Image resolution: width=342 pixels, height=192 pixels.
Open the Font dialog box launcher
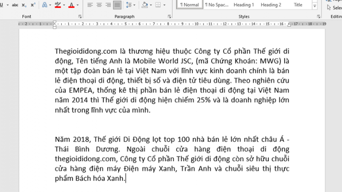(x=80, y=16)
